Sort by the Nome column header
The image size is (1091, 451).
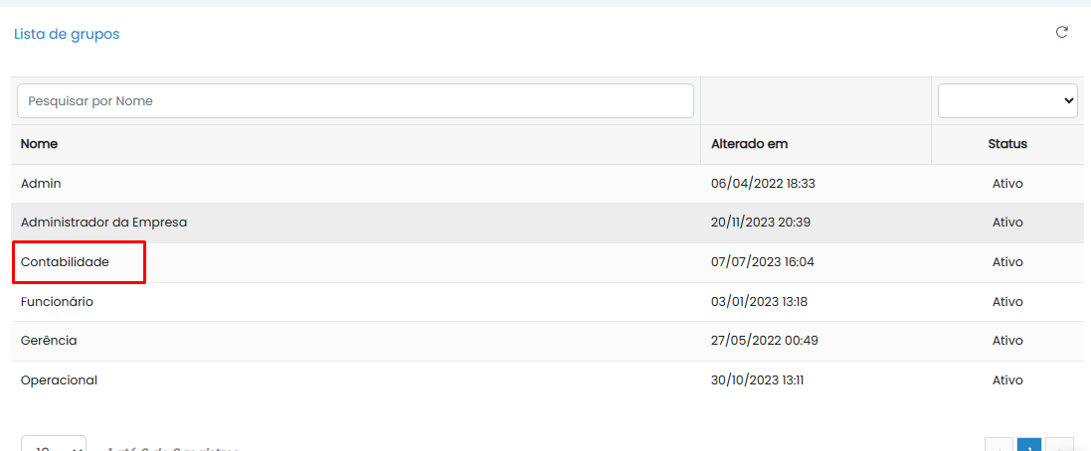coord(39,144)
